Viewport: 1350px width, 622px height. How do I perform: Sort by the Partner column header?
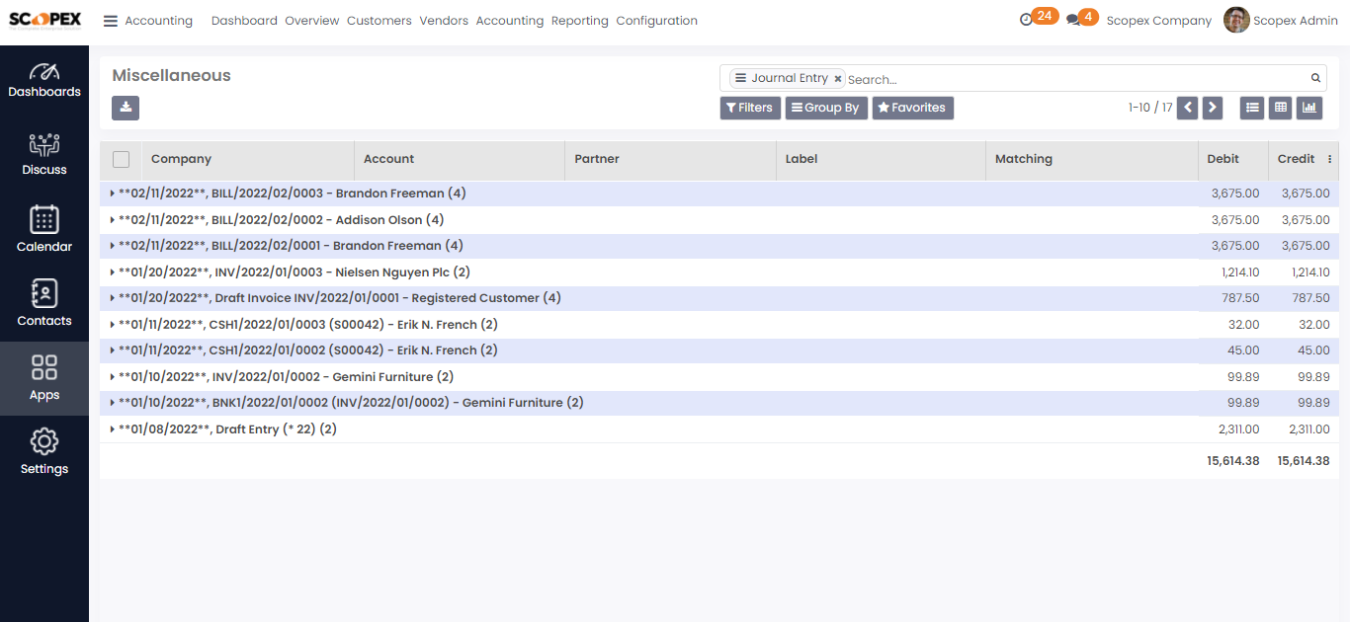[x=670, y=159]
